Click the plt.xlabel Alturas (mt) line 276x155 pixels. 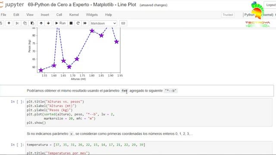(x=51, y=106)
